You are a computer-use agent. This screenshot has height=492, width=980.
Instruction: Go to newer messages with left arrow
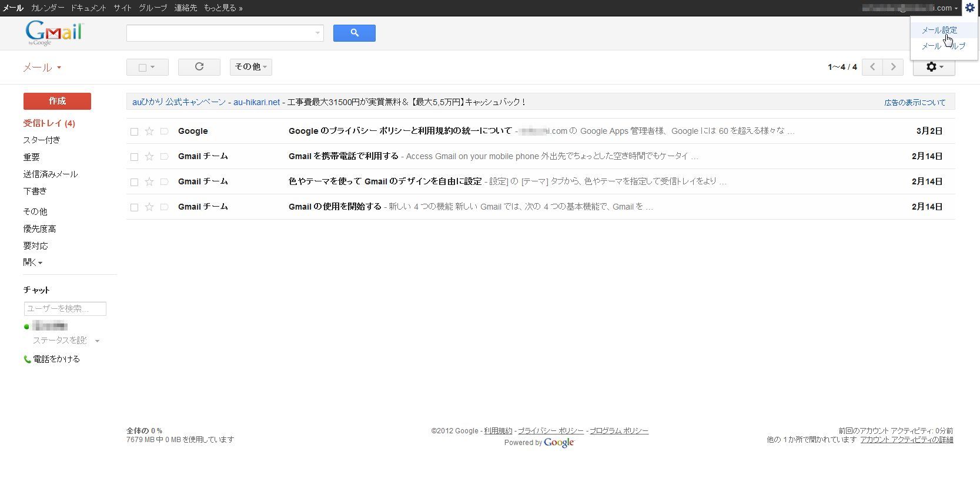point(872,67)
